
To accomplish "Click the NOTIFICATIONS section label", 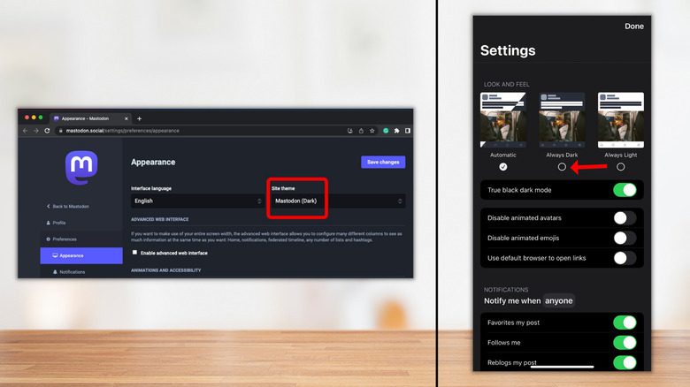I will 506,290.
